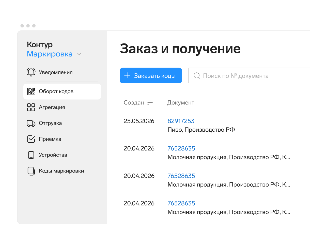Select the Оборот кодов menu item
310x248 pixels.
click(x=62, y=91)
